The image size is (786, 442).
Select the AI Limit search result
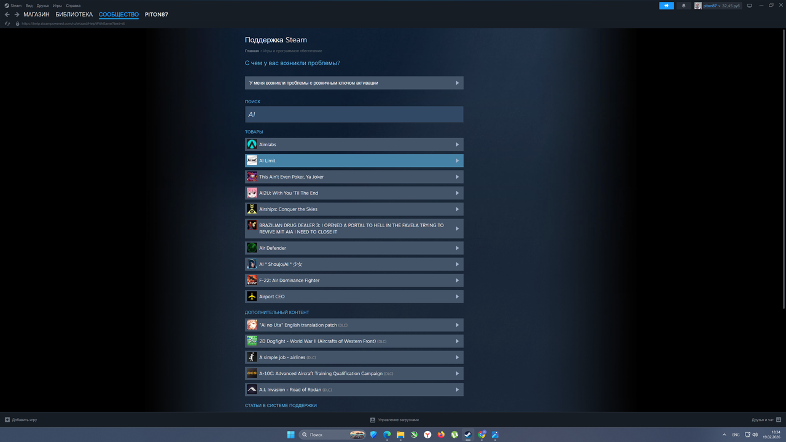354,161
